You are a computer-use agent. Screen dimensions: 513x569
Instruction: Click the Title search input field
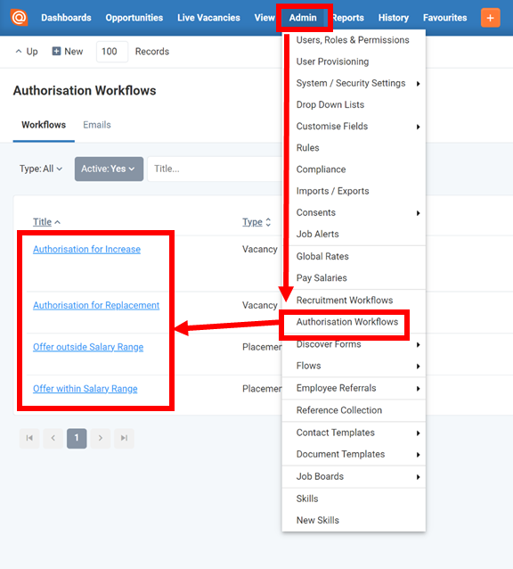tap(215, 169)
